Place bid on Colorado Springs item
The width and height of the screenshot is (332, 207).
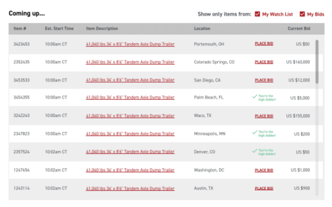pyautogui.click(x=264, y=62)
